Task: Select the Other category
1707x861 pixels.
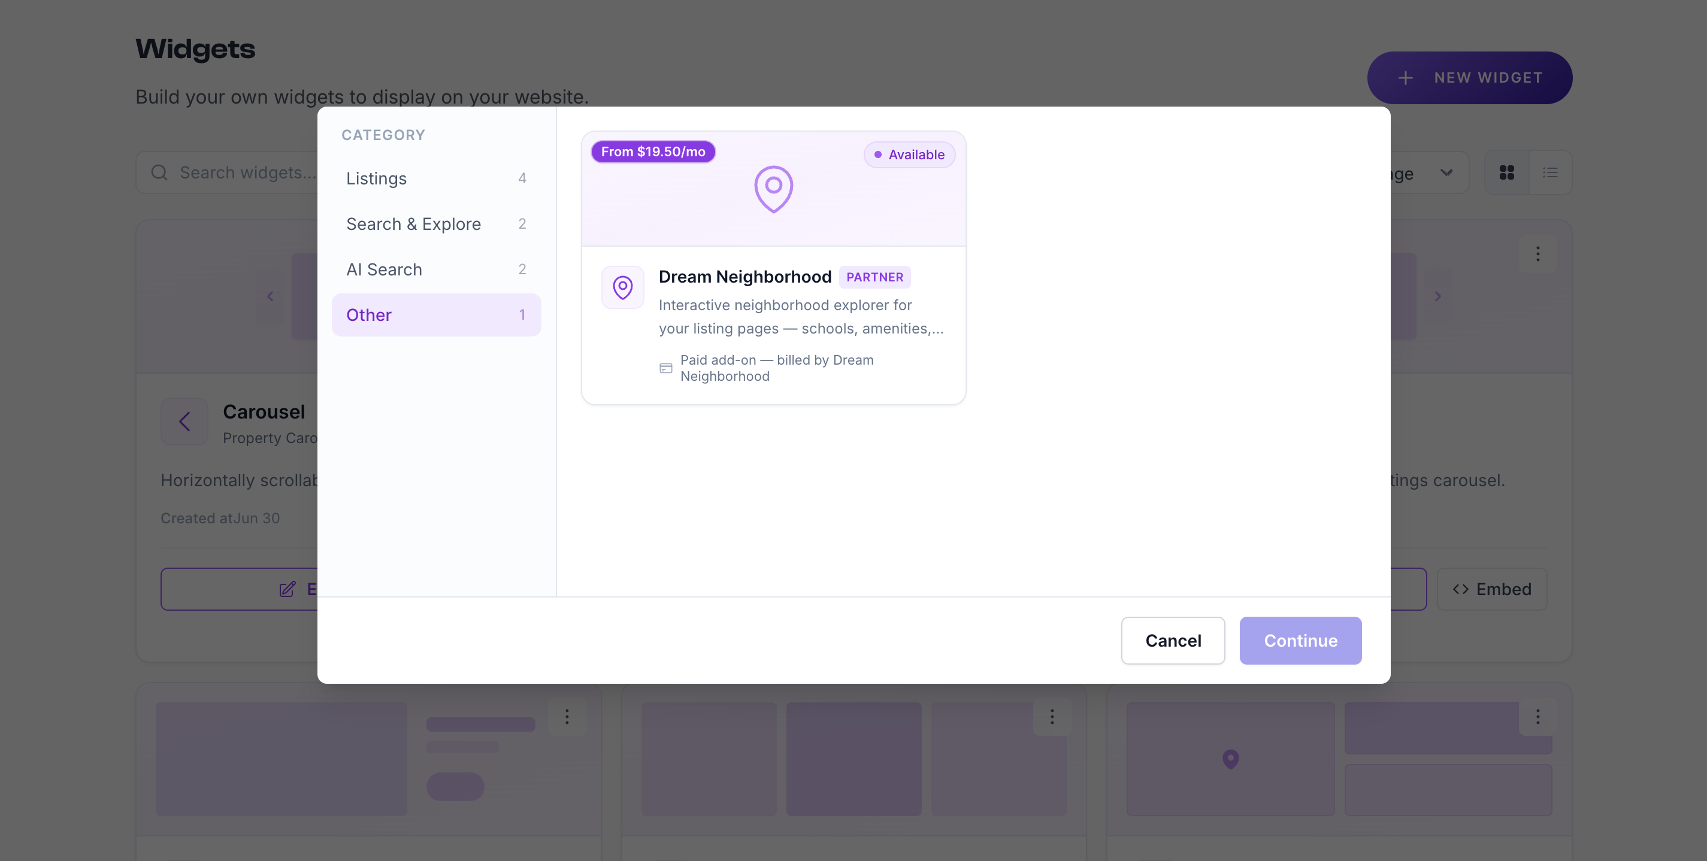Action: [436, 314]
